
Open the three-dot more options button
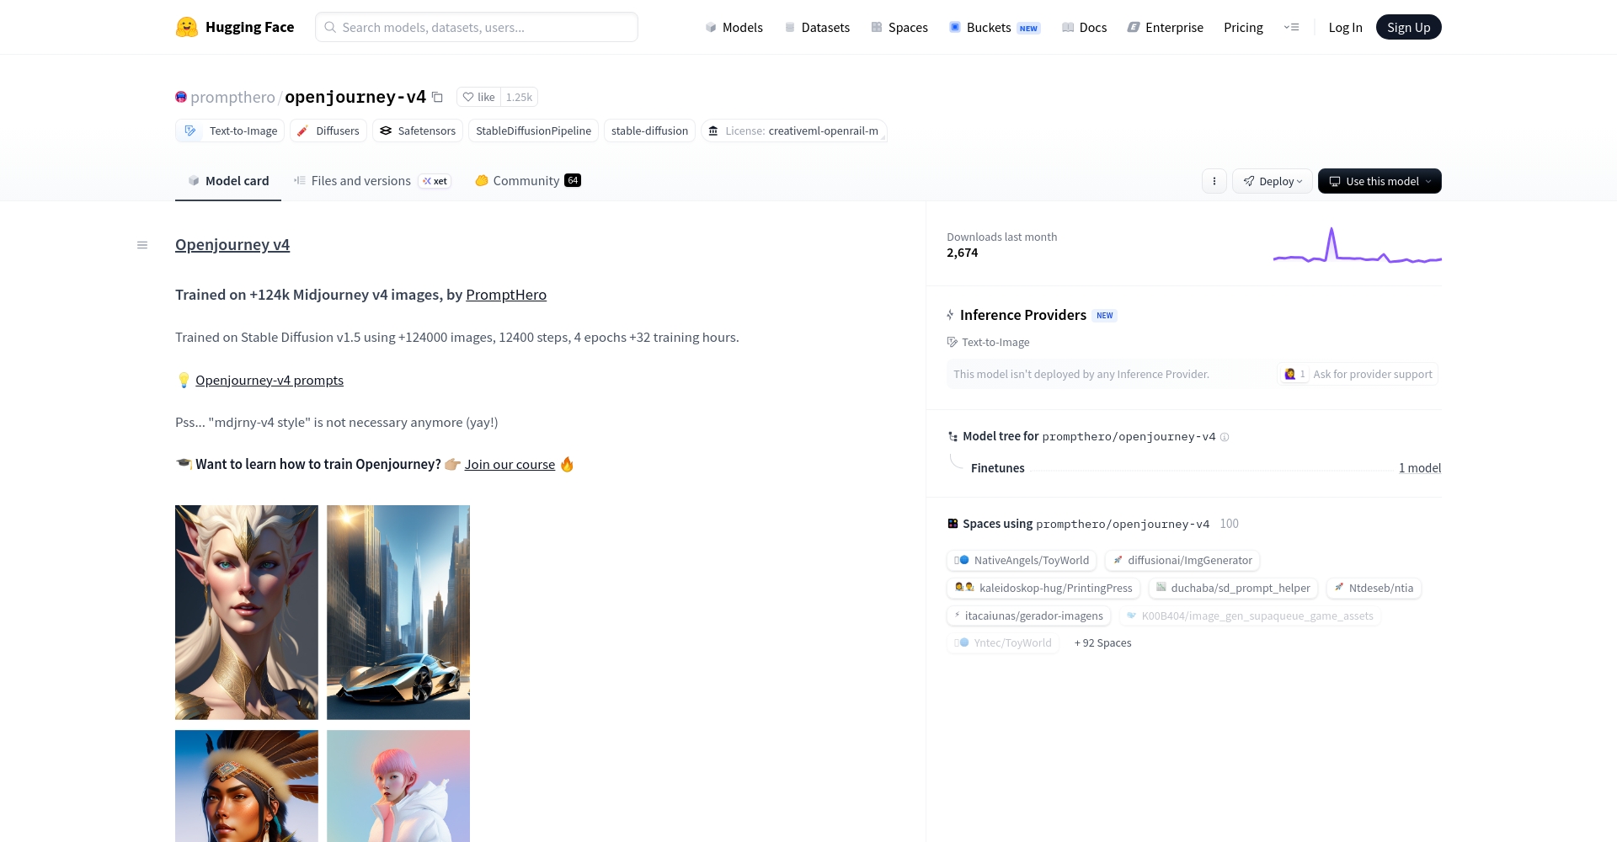click(x=1214, y=181)
